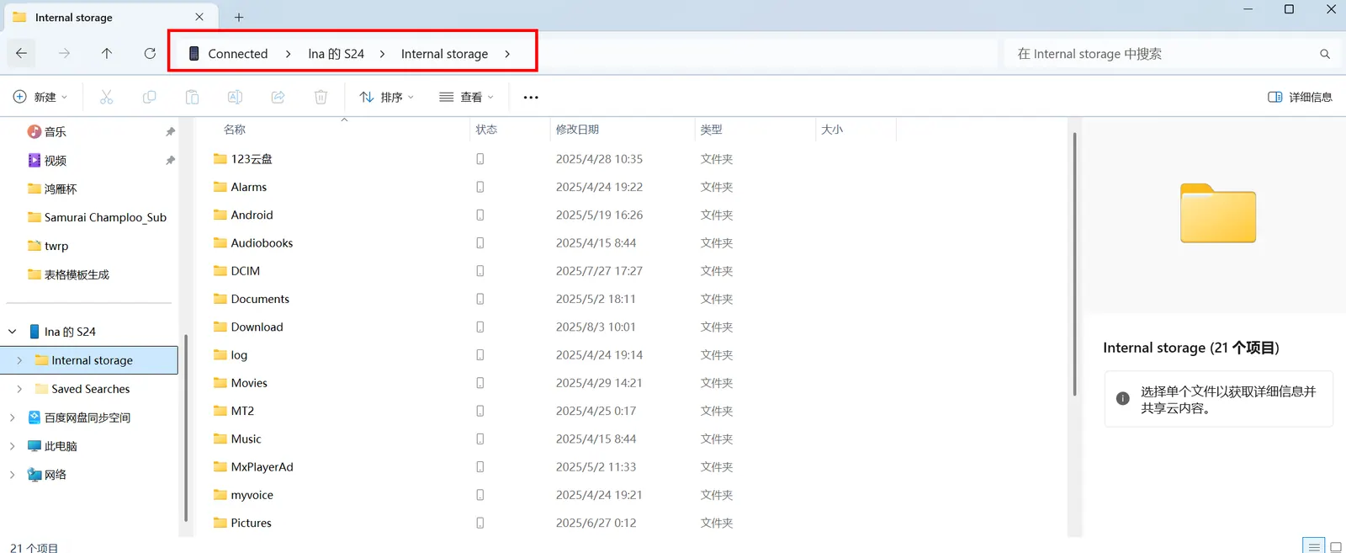Viewport: 1346px width, 553px height.
Task: Click the Ina 的 S24 breadcrumb segment
Action: click(336, 54)
